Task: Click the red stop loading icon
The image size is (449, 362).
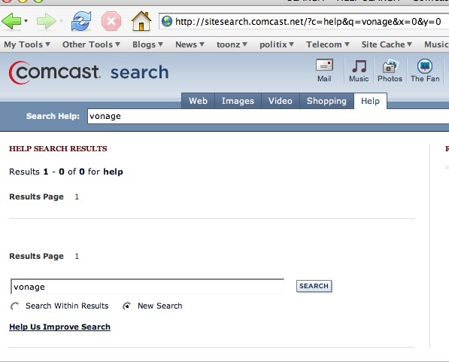Action: [x=111, y=21]
